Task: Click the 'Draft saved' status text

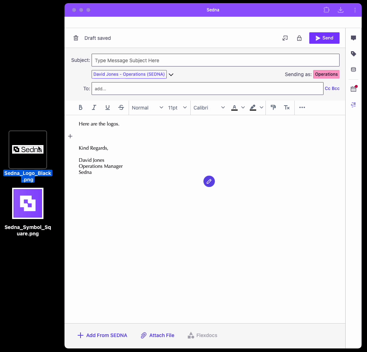Action: [x=98, y=38]
